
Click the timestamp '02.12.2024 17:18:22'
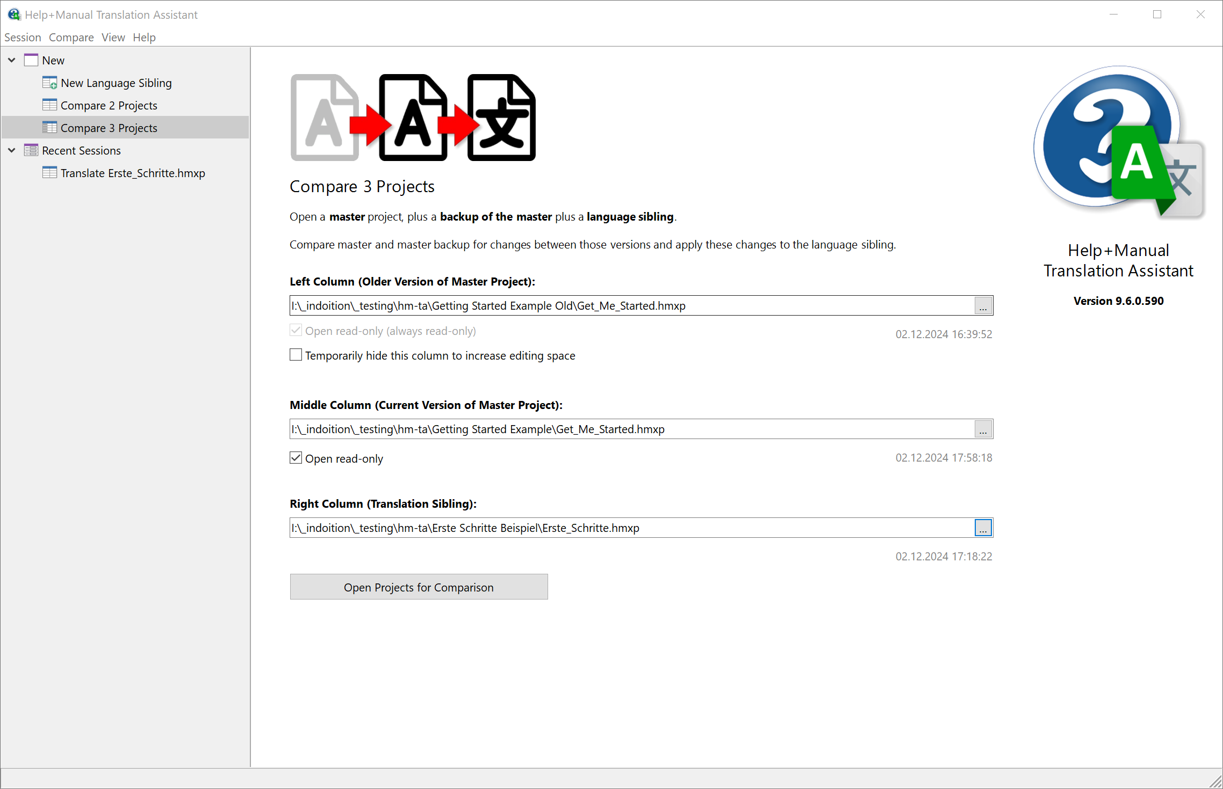coord(944,556)
